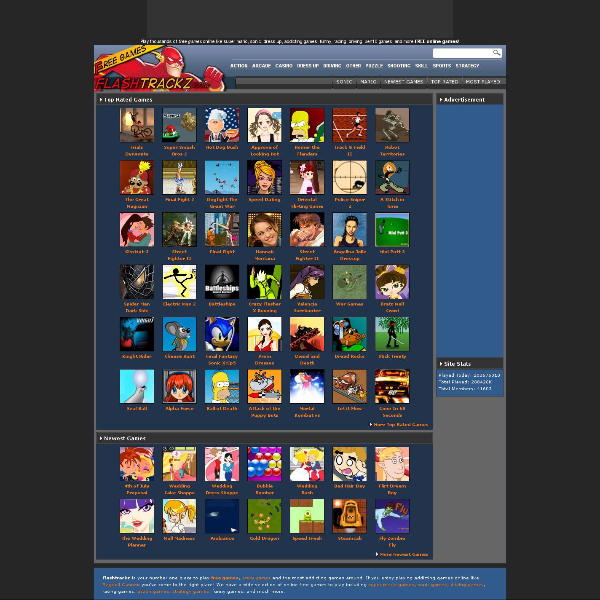Image resolution: width=600 pixels, height=600 pixels.
Task: Switch to the Mario tab
Action: pyautogui.click(x=368, y=82)
